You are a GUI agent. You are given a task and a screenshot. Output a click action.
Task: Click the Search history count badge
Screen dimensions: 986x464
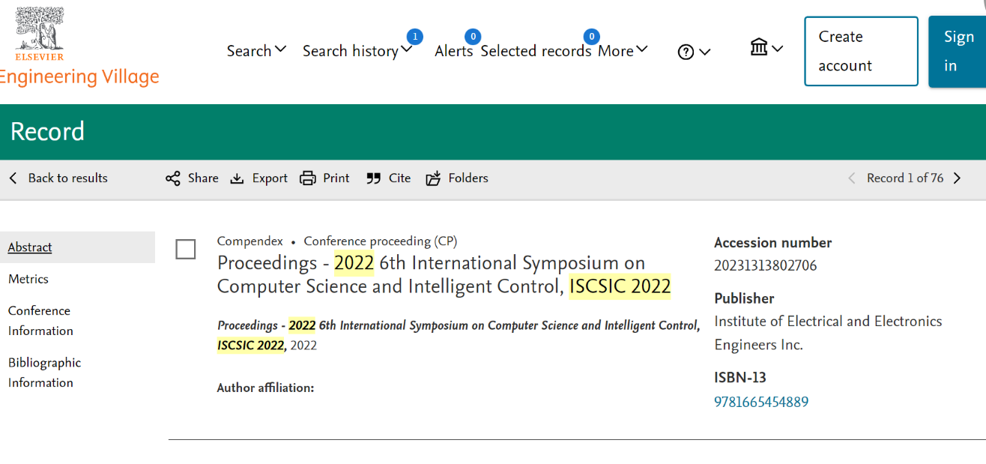click(414, 36)
